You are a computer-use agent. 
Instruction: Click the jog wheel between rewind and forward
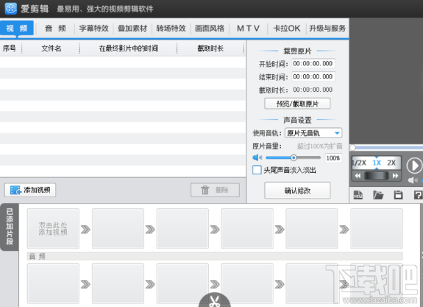pos(376,176)
